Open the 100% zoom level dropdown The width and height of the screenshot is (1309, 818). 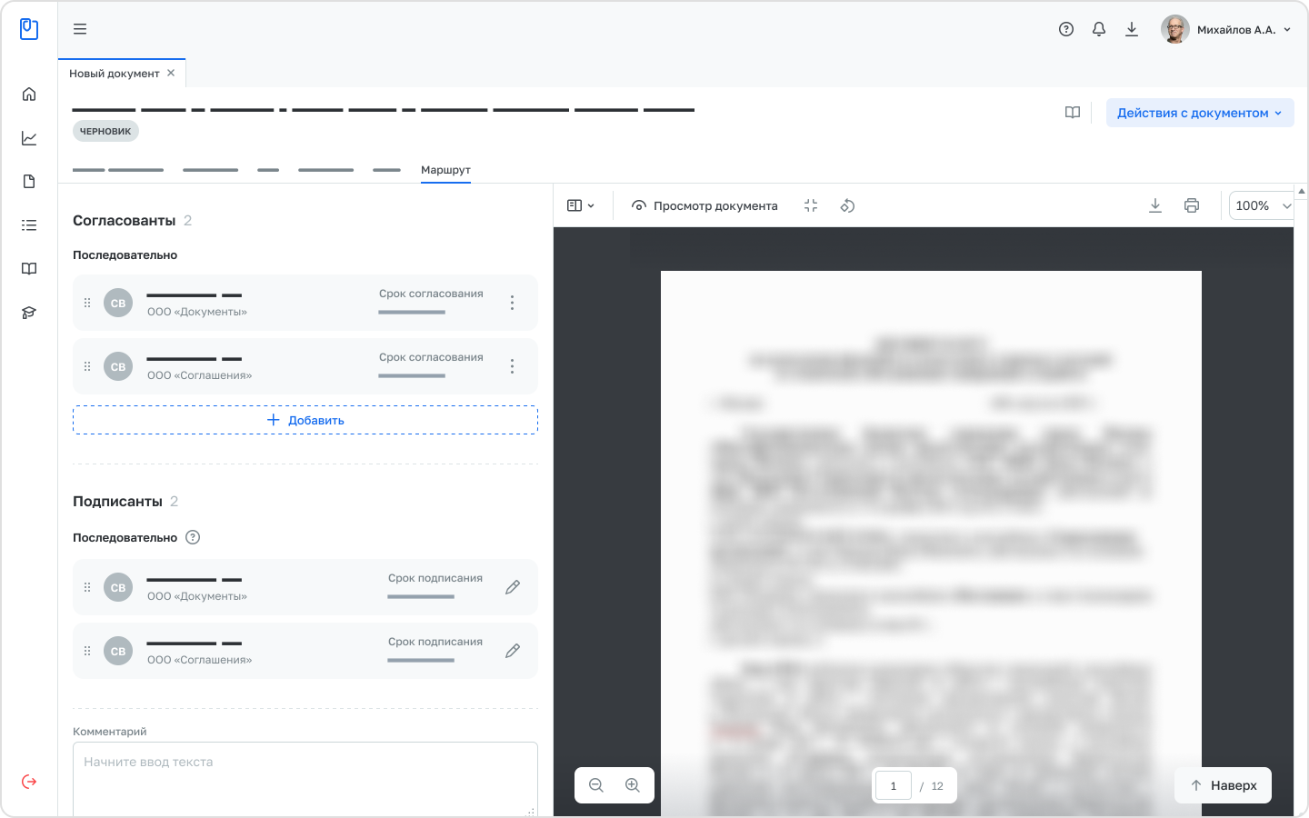click(1262, 206)
